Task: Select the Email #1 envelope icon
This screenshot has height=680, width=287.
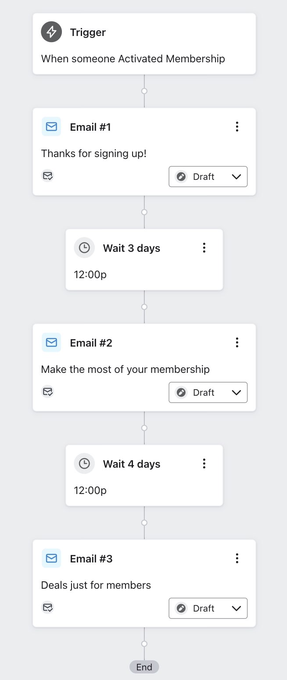Action: (x=51, y=126)
